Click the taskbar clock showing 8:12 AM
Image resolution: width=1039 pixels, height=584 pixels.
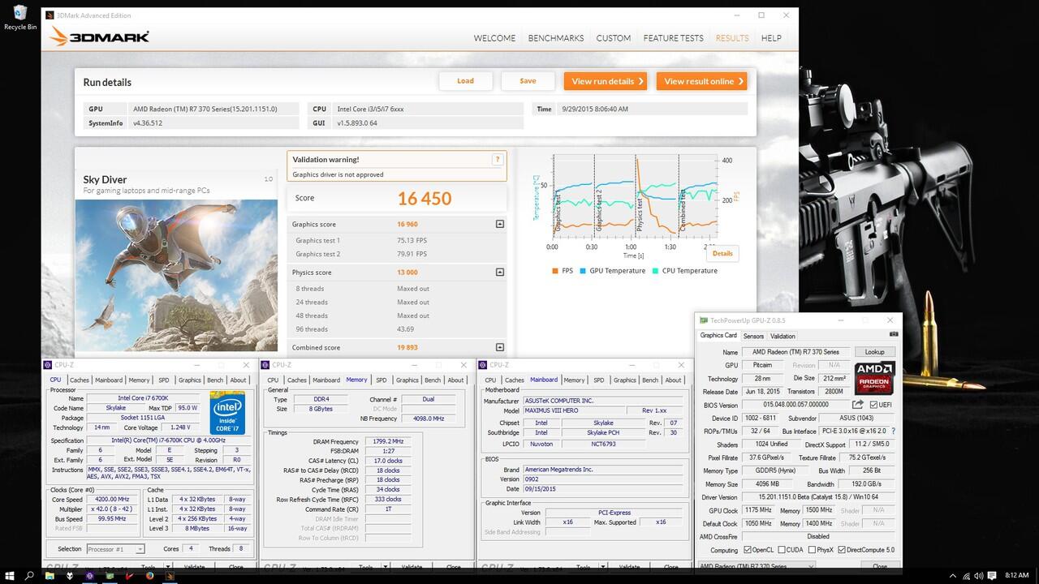tap(1016, 576)
